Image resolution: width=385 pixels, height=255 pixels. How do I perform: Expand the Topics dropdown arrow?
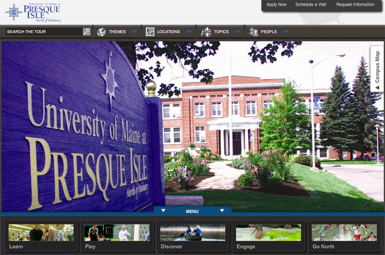237,32
